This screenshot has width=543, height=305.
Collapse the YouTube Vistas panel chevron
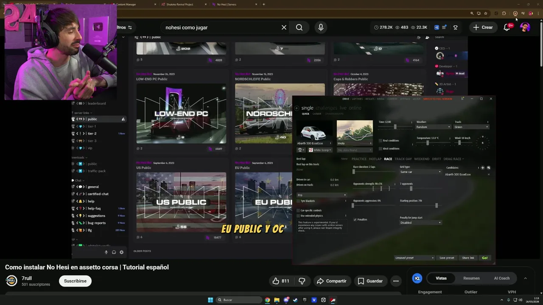click(525, 278)
